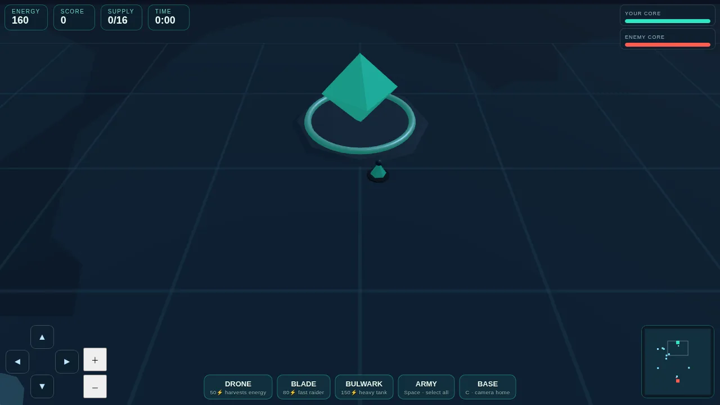Click the Enemy Core health bar

668,45
